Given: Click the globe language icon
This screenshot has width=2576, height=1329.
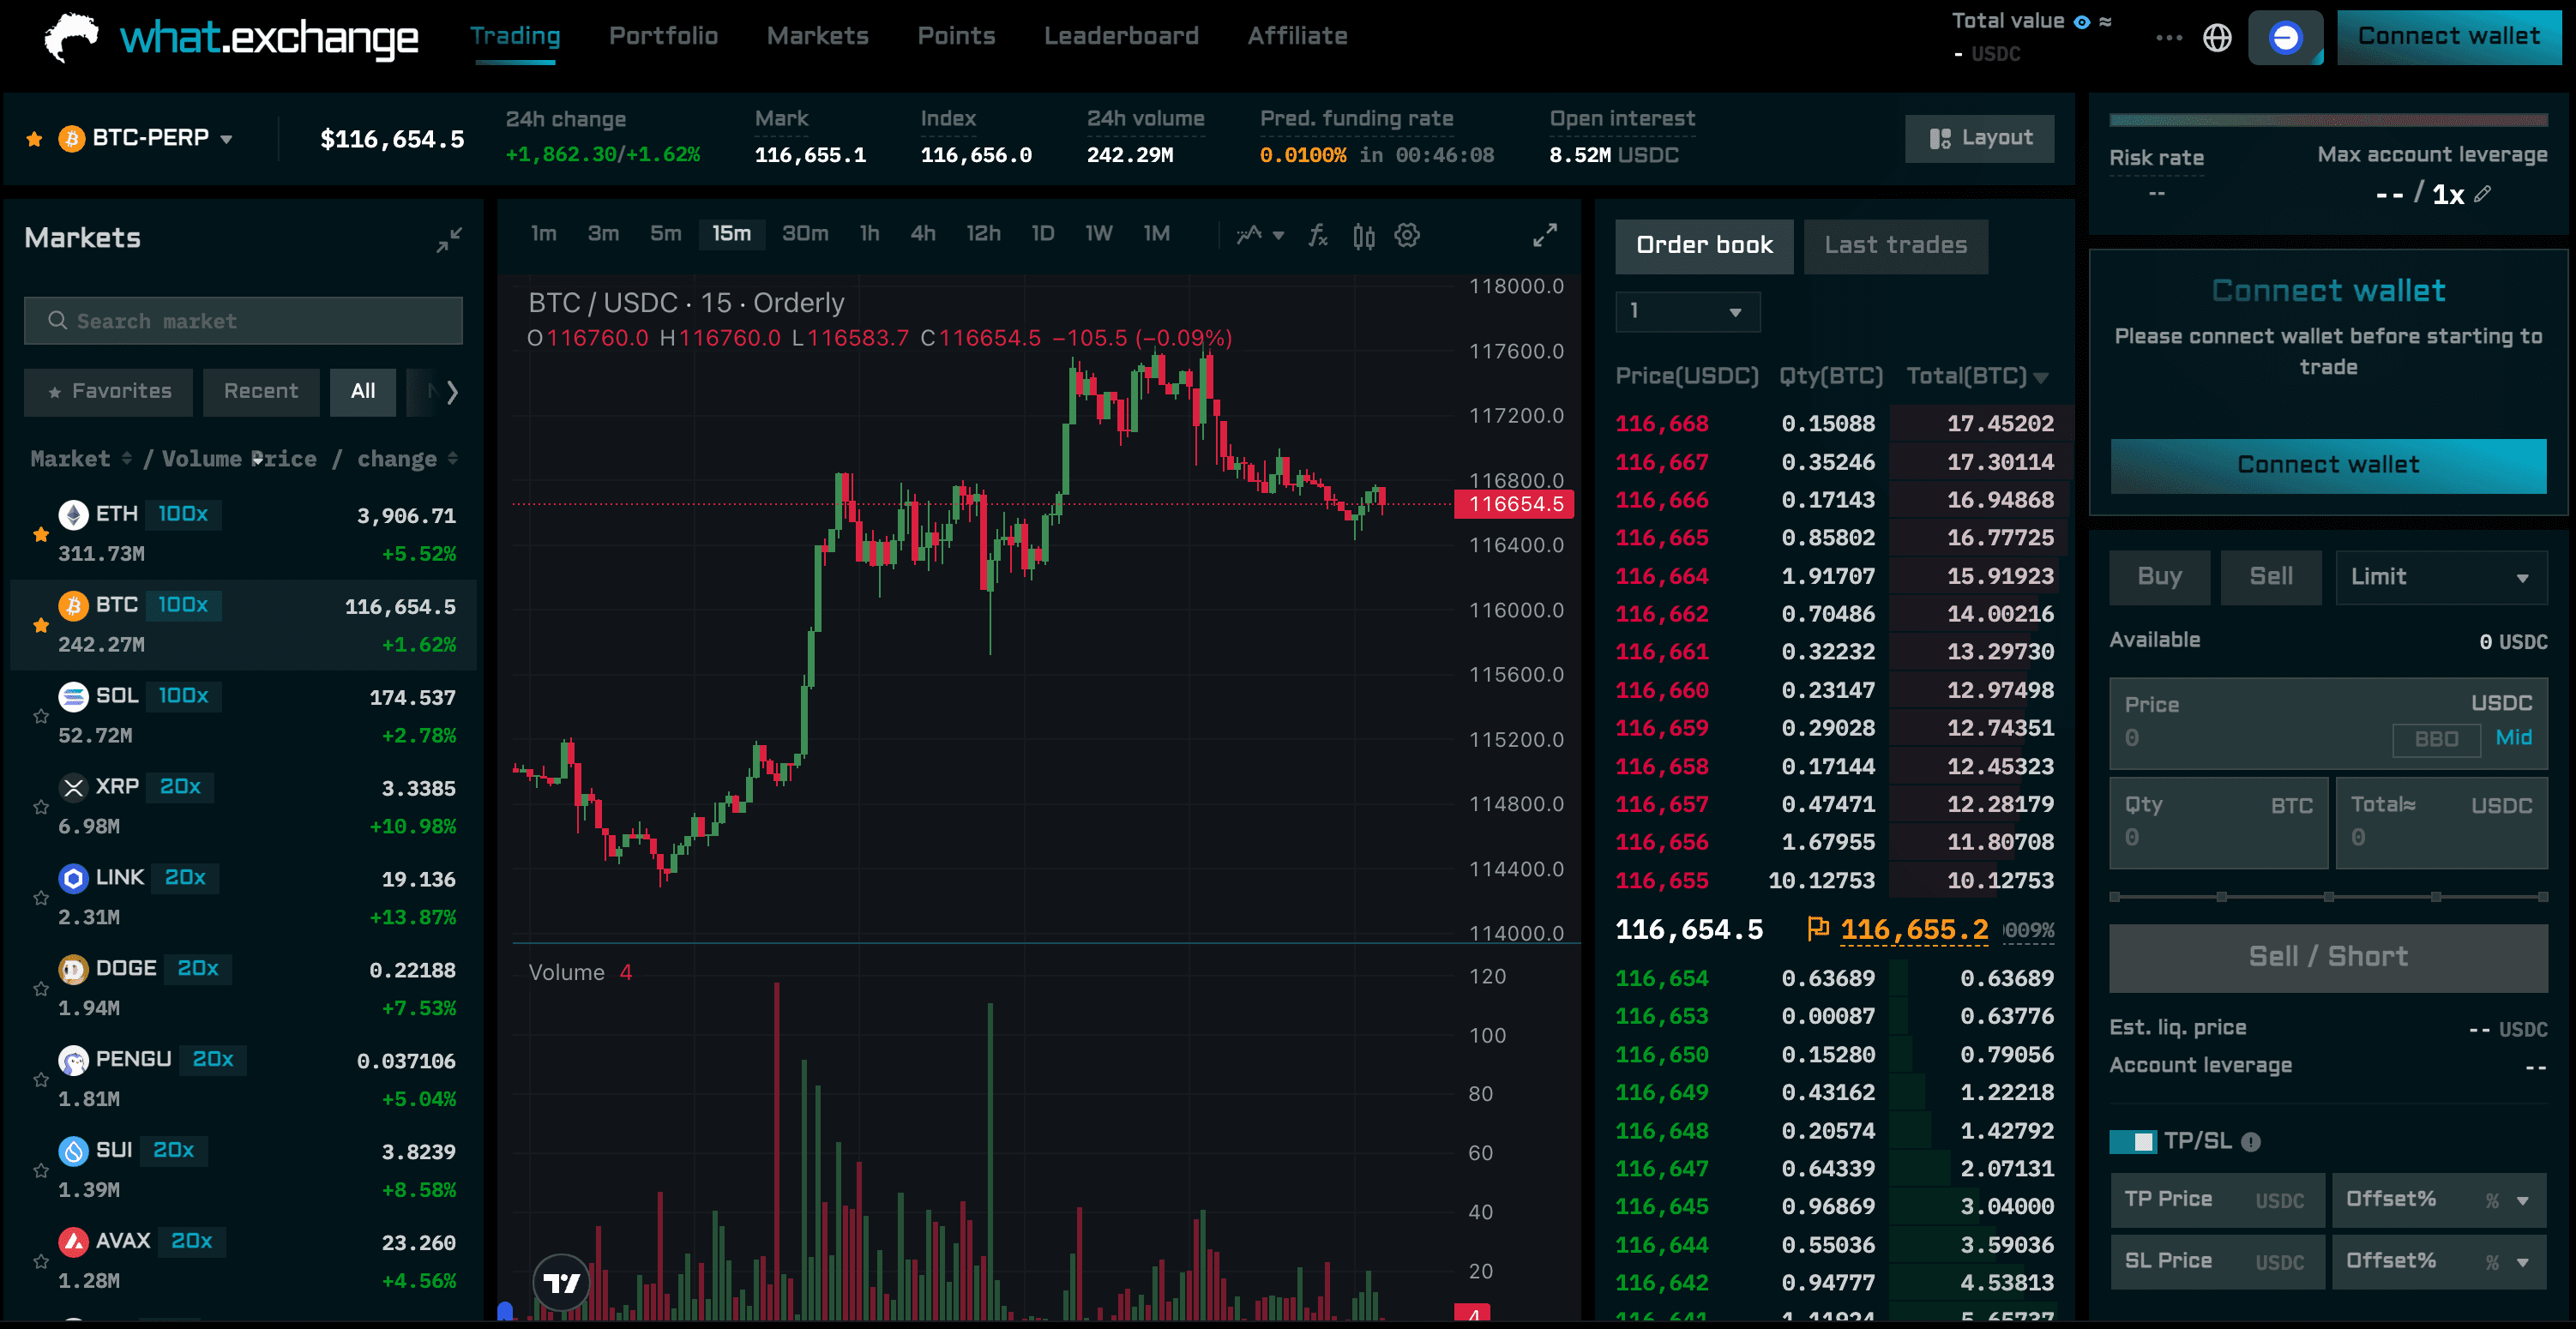Looking at the screenshot, I should 2217,38.
